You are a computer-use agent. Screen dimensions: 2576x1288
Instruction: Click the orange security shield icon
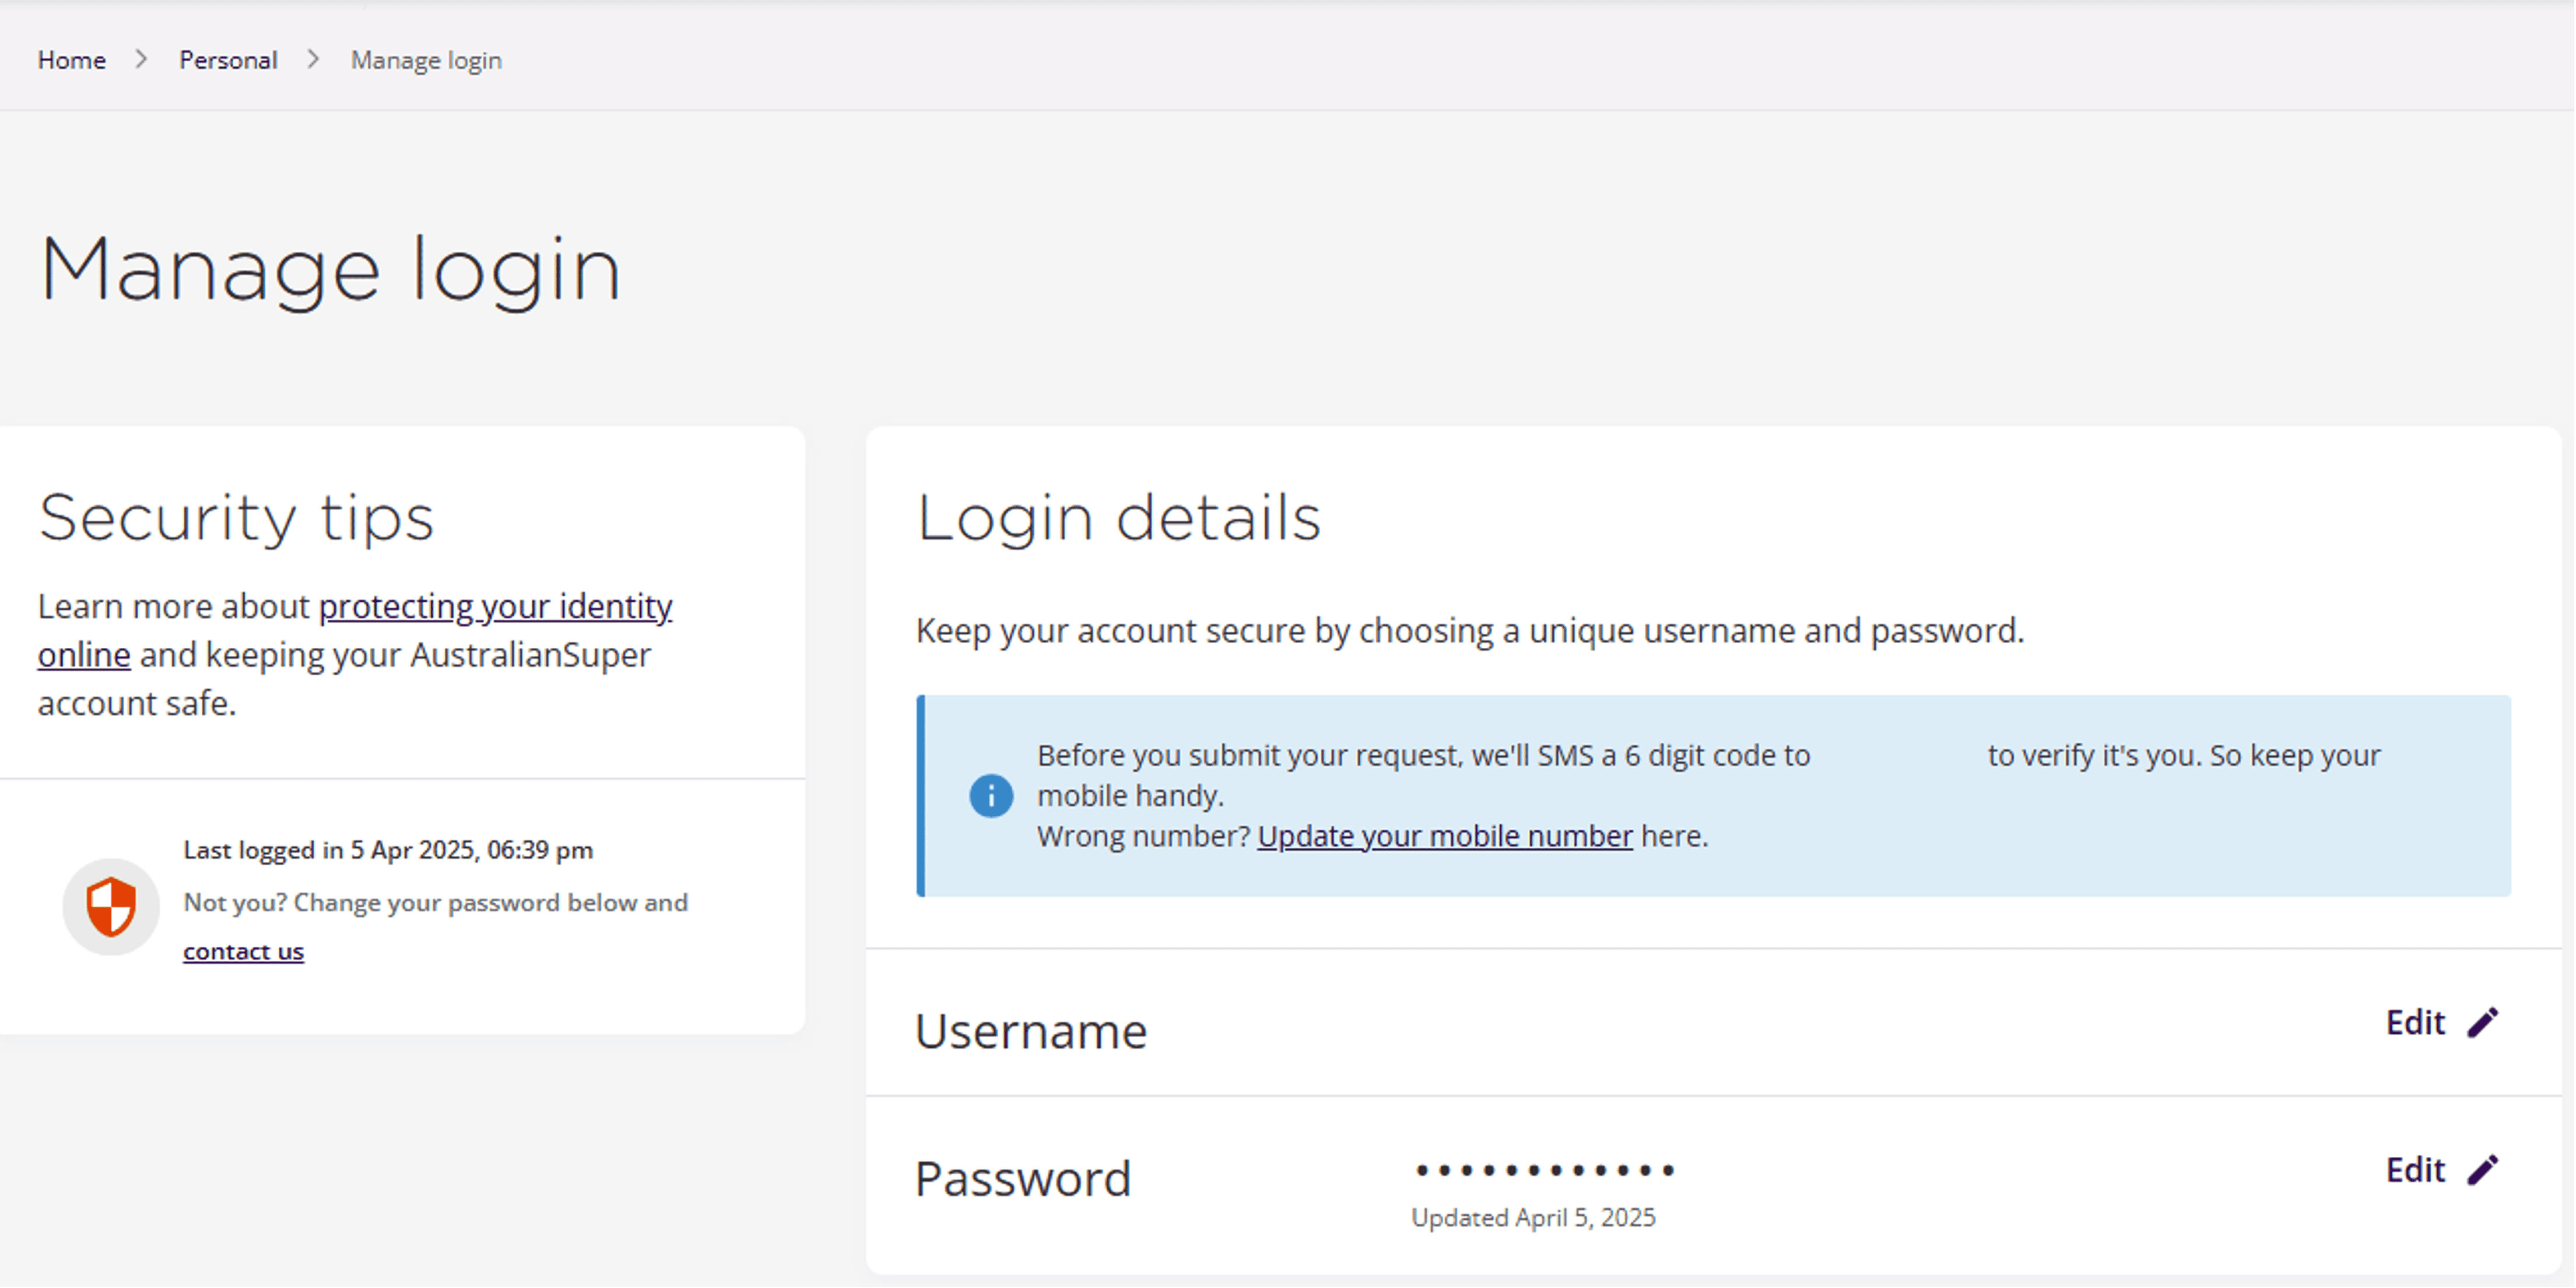pyautogui.click(x=111, y=906)
